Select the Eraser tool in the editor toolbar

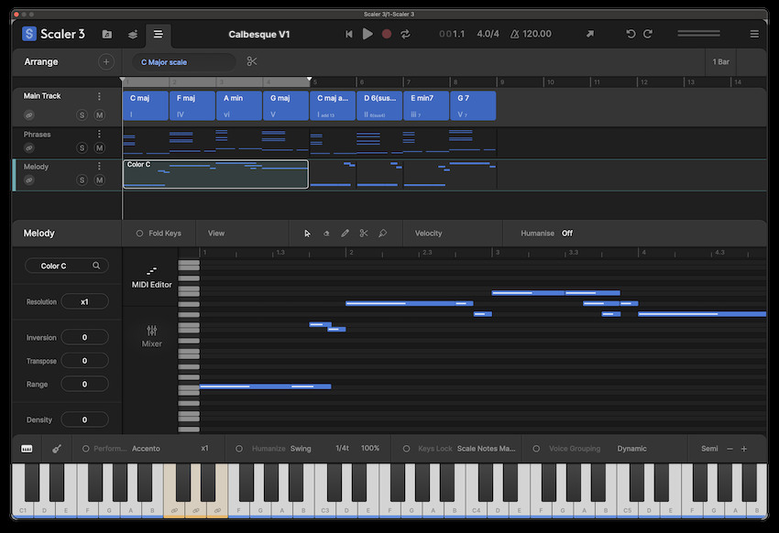(x=326, y=233)
